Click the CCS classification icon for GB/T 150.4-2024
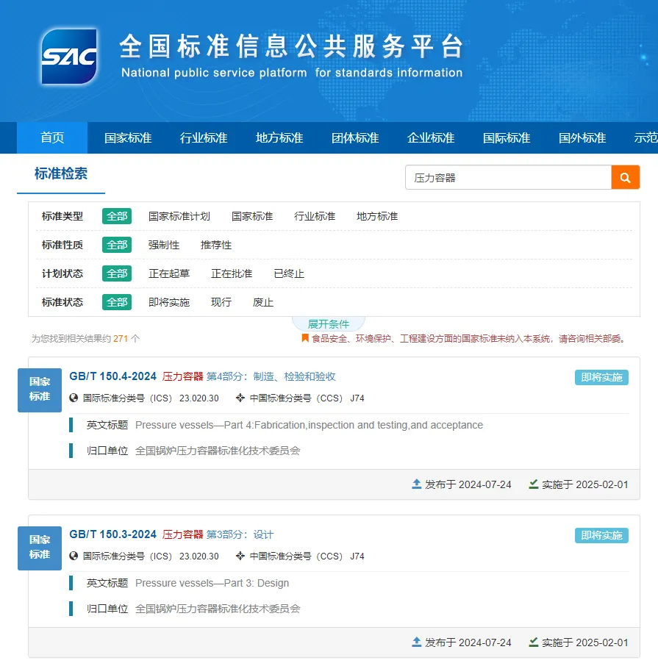 click(x=240, y=398)
